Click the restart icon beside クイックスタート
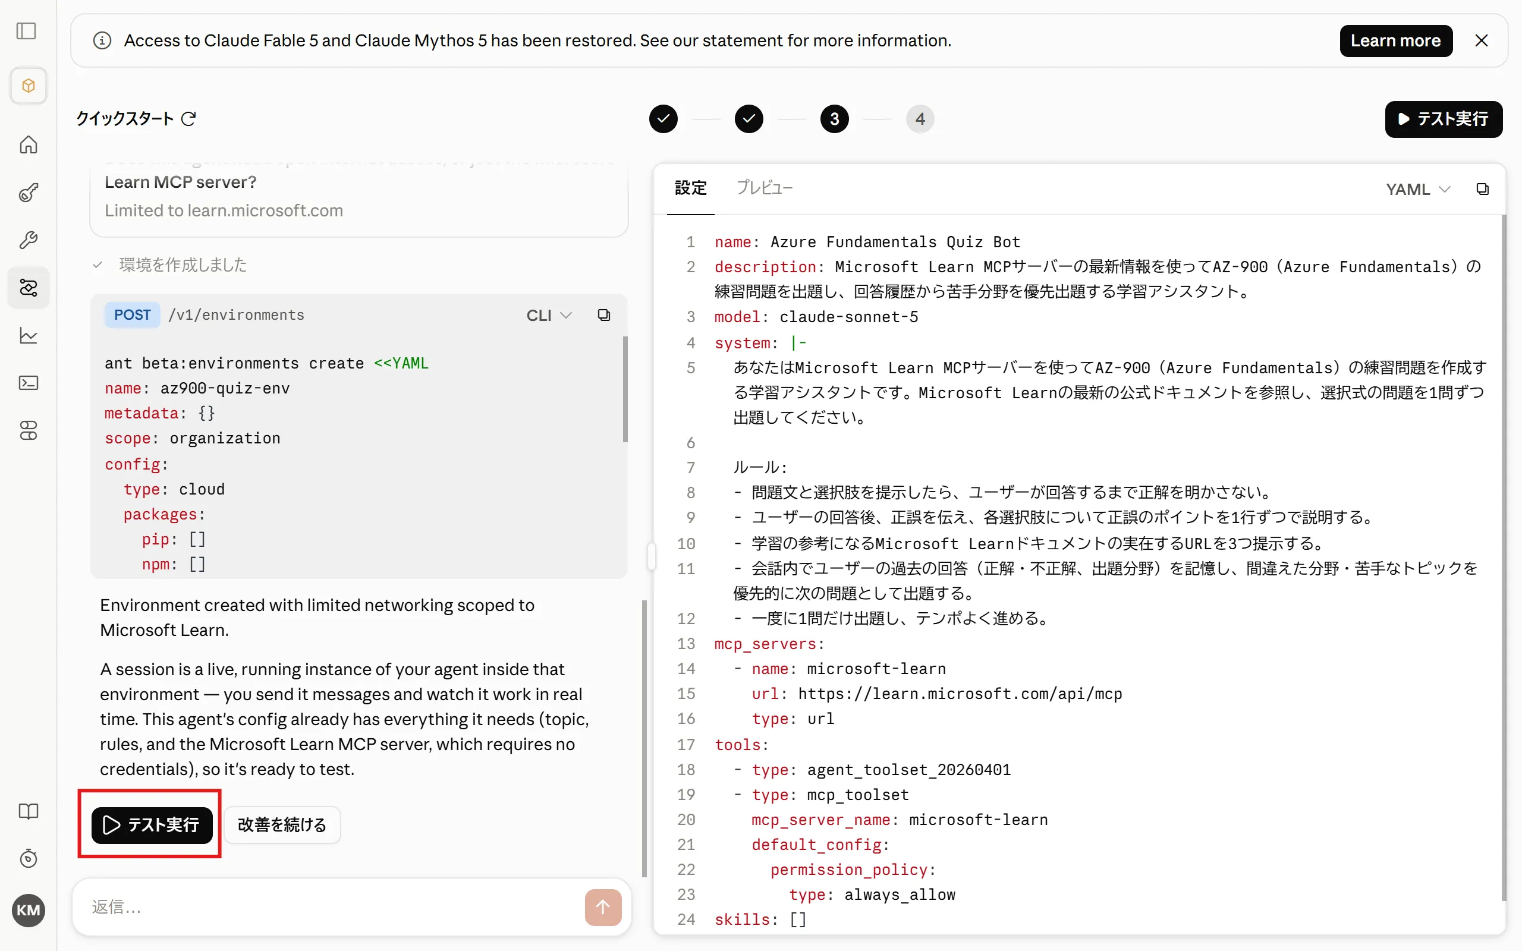Image resolution: width=1522 pixels, height=951 pixels. (188, 119)
